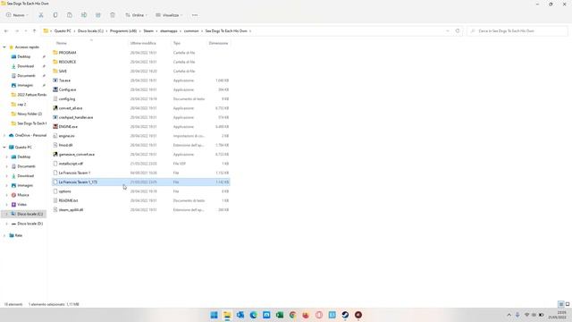
Task: Expand the Disco locale (D:) node
Action: pyautogui.click(x=6, y=224)
